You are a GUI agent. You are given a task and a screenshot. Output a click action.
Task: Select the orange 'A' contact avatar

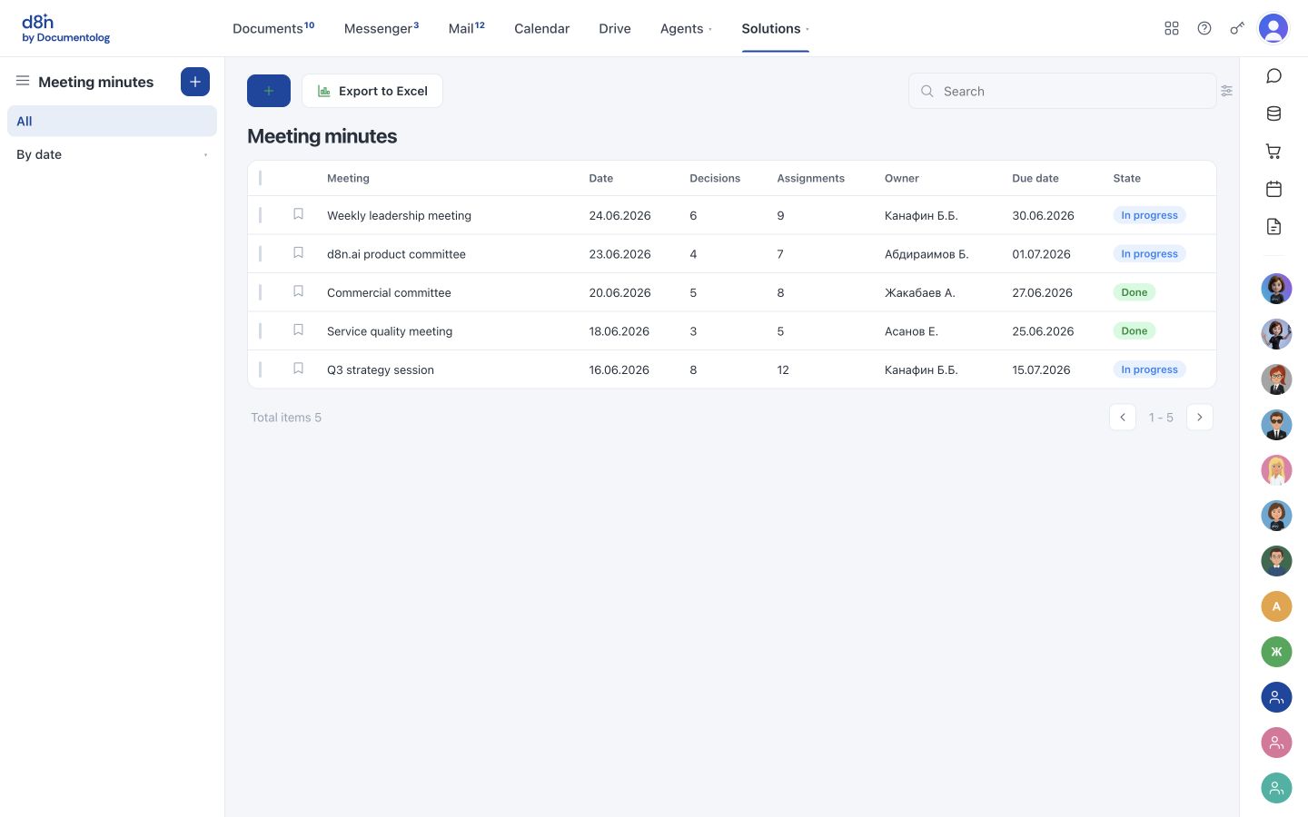pos(1276,606)
